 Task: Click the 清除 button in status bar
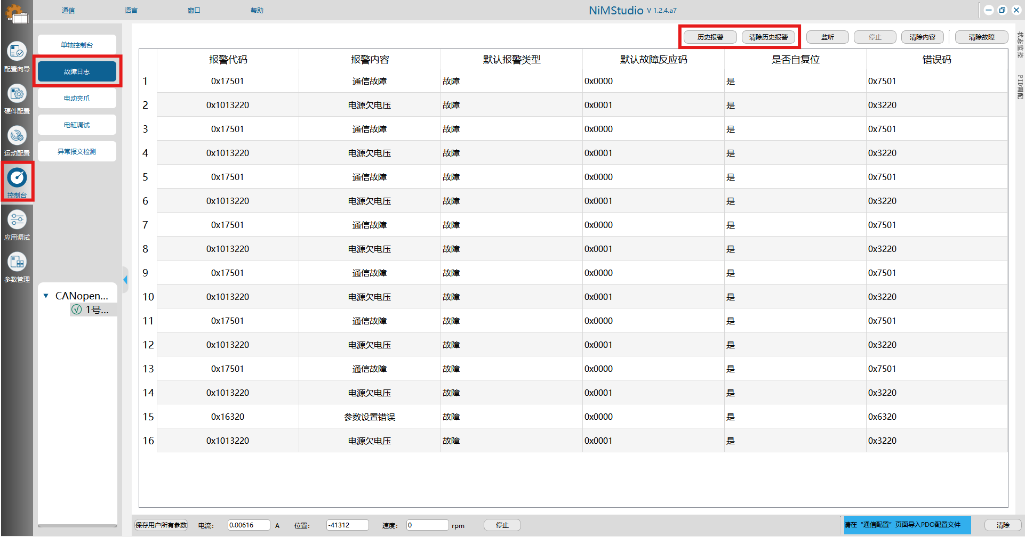(1003, 525)
